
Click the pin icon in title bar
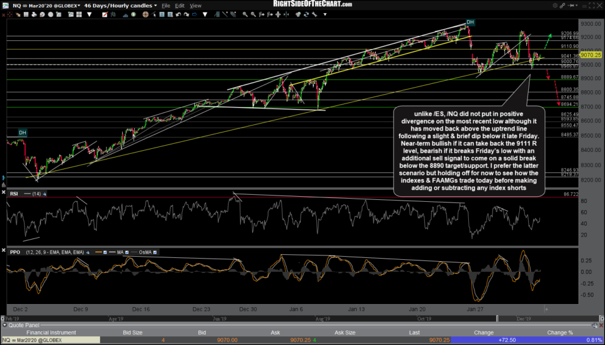570,6
